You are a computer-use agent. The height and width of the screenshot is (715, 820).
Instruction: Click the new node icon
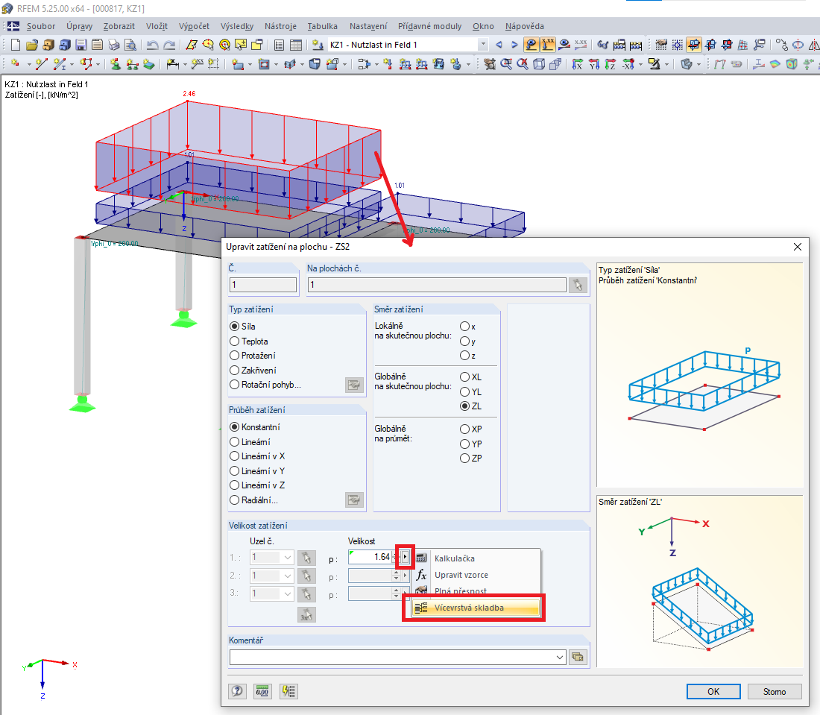point(16,64)
